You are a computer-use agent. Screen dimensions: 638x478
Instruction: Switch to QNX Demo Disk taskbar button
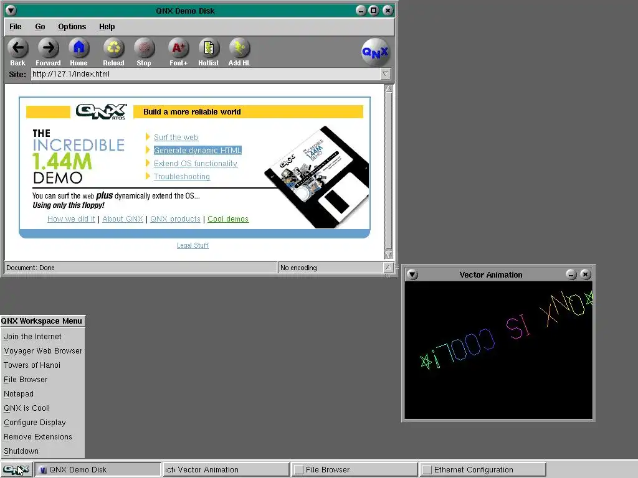pos(98,470)
